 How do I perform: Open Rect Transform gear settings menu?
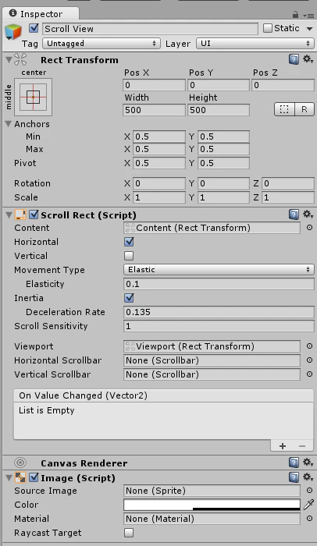click(x=308, y=59)
